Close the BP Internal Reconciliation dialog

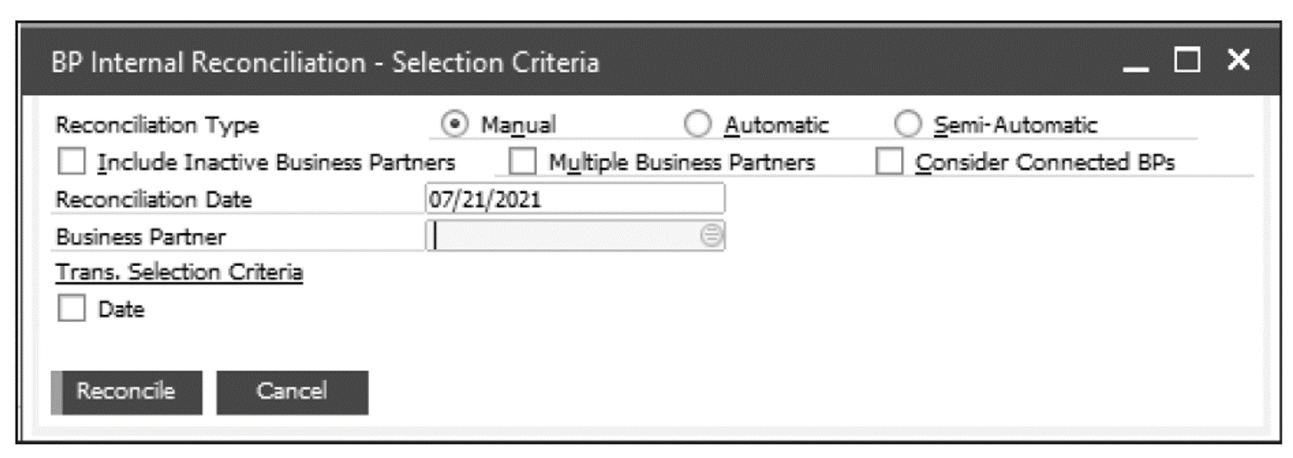1238,61
